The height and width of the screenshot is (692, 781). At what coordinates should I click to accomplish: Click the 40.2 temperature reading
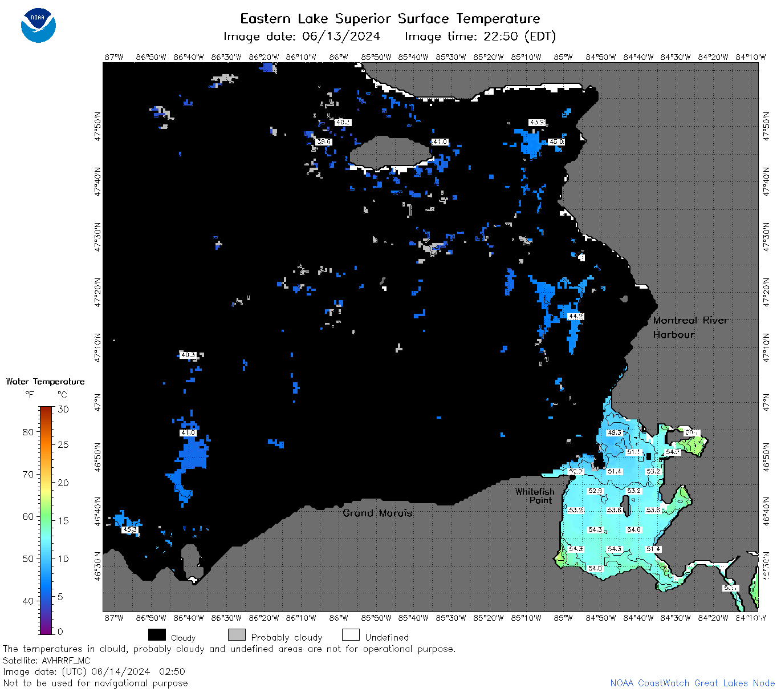click(x=343, y=122)
